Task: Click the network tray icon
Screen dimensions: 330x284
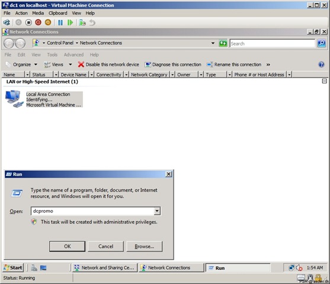Action: [291, 268]
